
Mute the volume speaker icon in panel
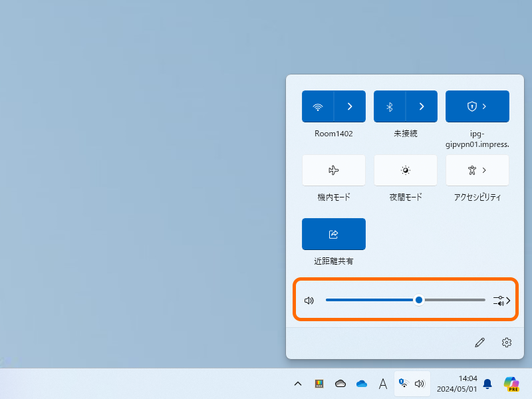click(309, 301)
